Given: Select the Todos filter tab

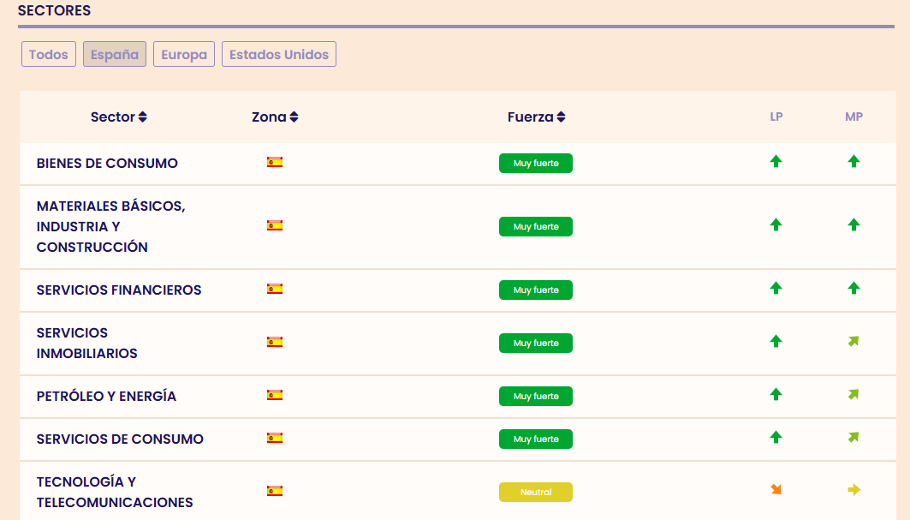Looking at the screenshot, I should (49, 54).
